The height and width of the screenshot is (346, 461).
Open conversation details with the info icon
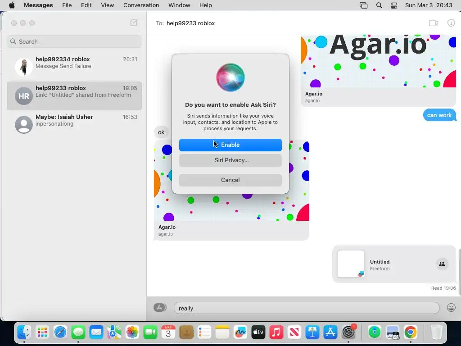pos(451,23)
